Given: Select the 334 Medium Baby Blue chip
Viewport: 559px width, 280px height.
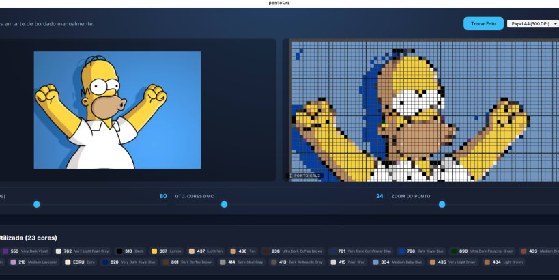Looking at the screenshot, I should (398, 262).
